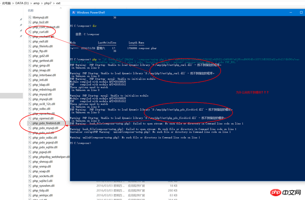Click the php_intl.dll file icon

tap(30, 80)
